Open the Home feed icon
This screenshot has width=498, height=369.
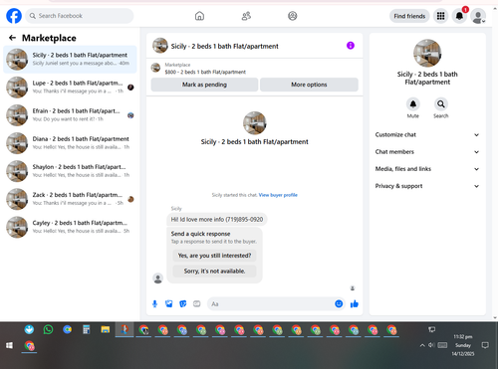199,16
